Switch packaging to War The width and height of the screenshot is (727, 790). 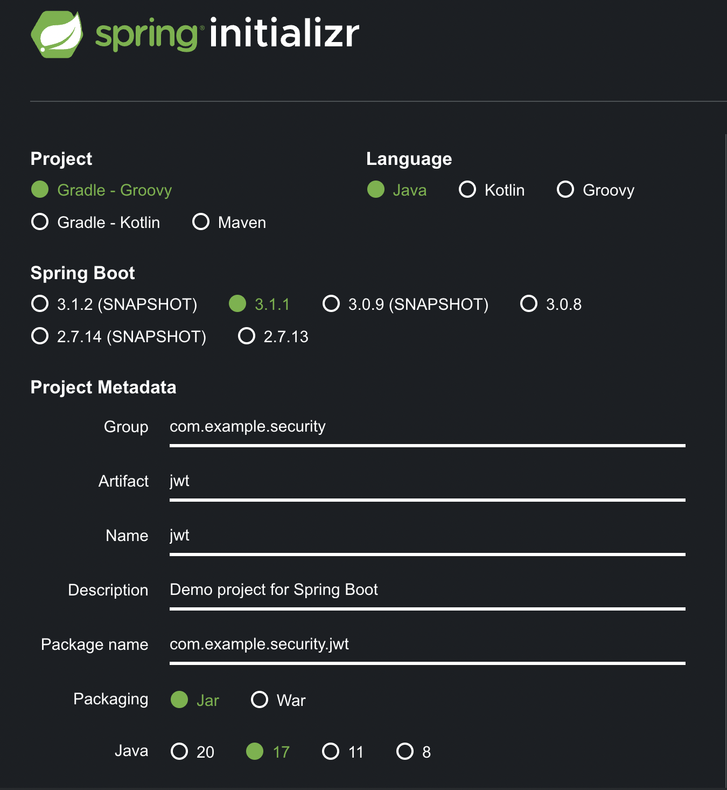click(278, 700)
